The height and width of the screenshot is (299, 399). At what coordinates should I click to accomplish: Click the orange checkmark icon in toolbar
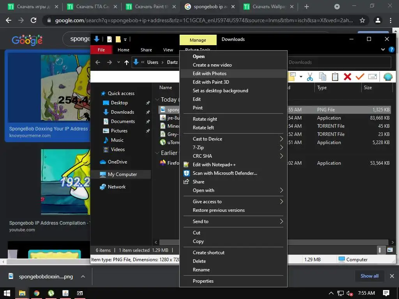[x=360, y=76]
